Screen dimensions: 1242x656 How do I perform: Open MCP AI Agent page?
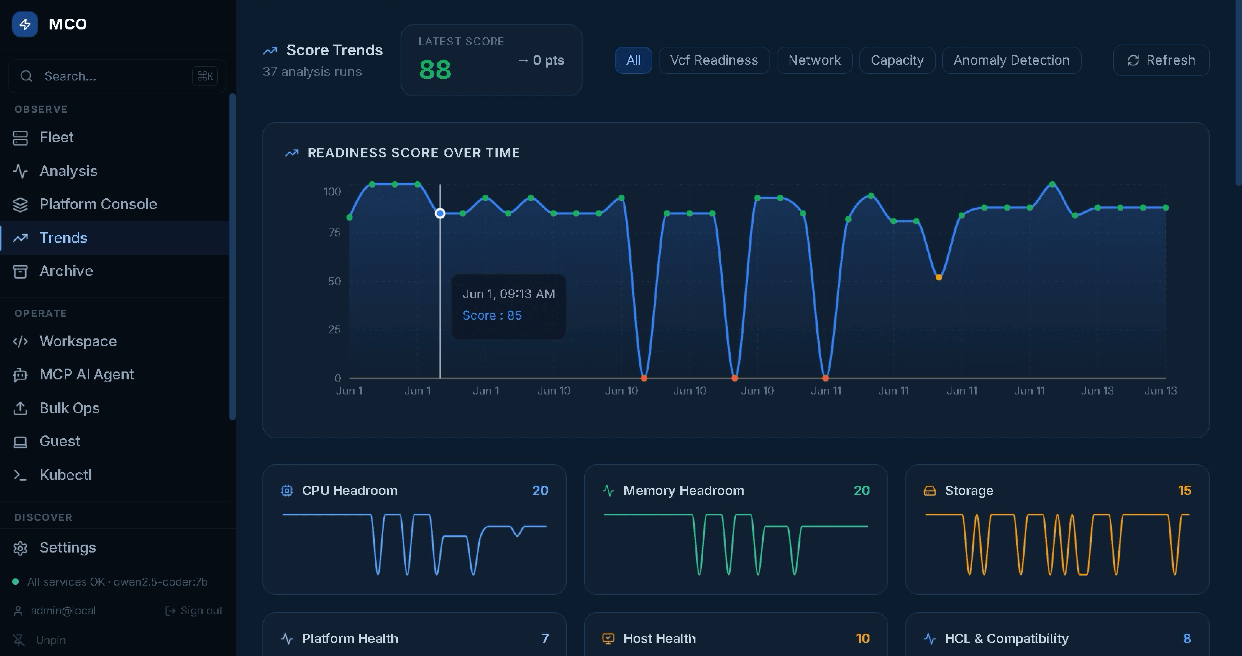pyautogui.click(x=115, y=375)
